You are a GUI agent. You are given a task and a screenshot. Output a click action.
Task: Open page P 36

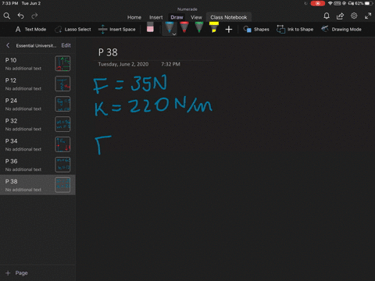[x=37, y=165]
